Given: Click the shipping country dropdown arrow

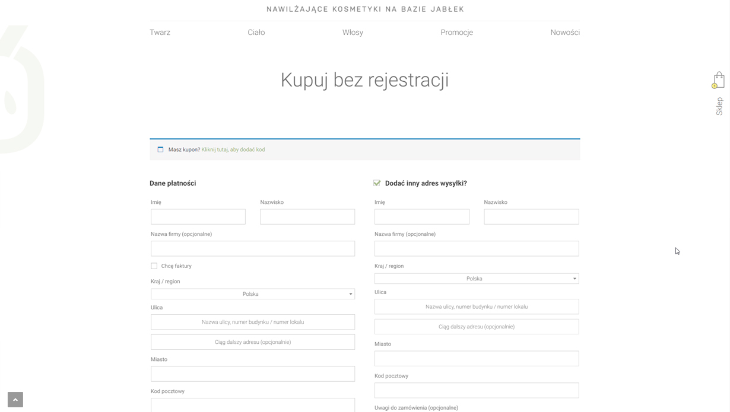Looking at the screenshot, I should coord(574,279).
